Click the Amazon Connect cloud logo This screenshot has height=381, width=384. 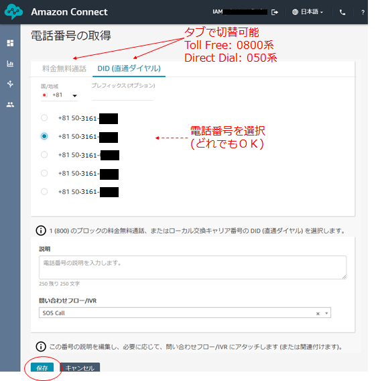point(13,11)
